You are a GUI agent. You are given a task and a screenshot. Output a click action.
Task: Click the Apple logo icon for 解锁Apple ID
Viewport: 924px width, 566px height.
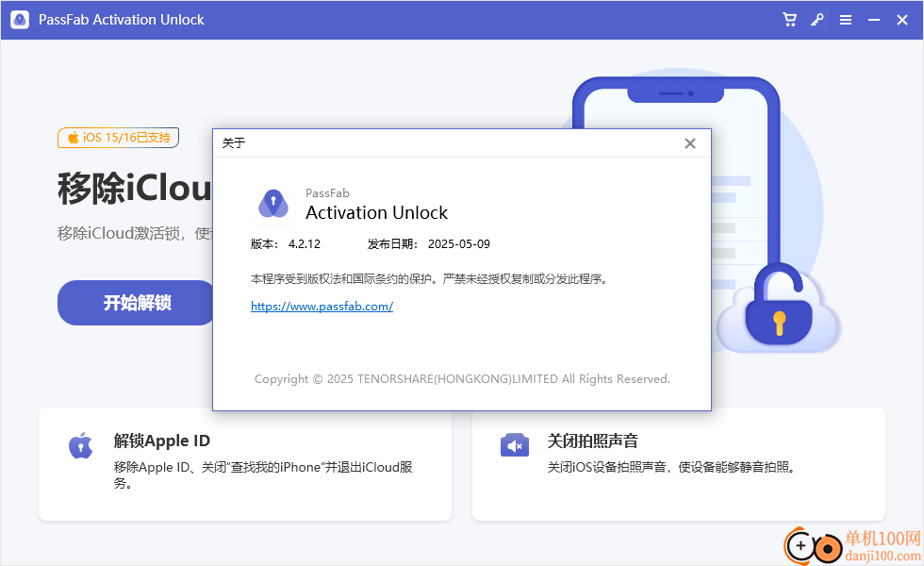coord(81,445)
